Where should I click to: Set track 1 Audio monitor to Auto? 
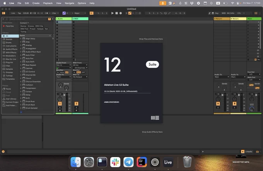click(x=62, y=72)
